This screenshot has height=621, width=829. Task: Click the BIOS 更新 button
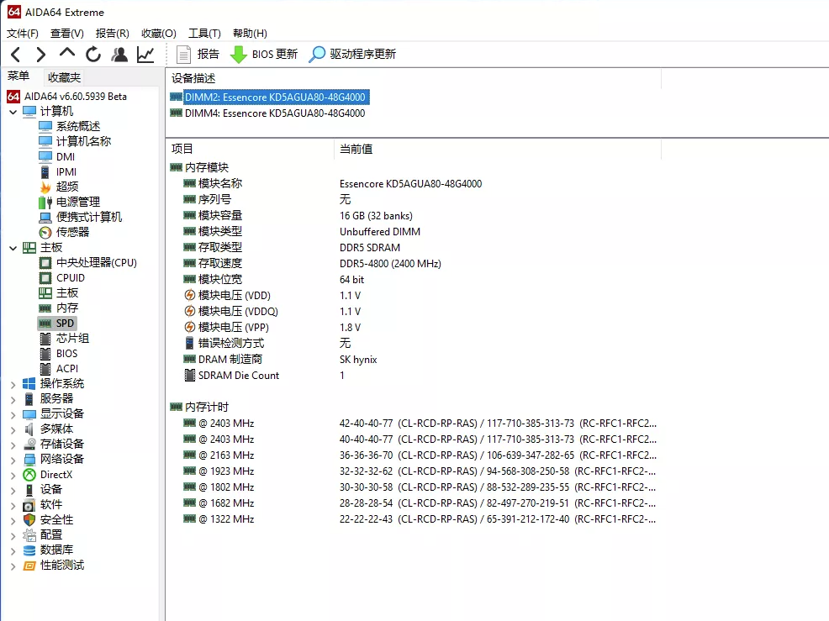click(264, 54)
